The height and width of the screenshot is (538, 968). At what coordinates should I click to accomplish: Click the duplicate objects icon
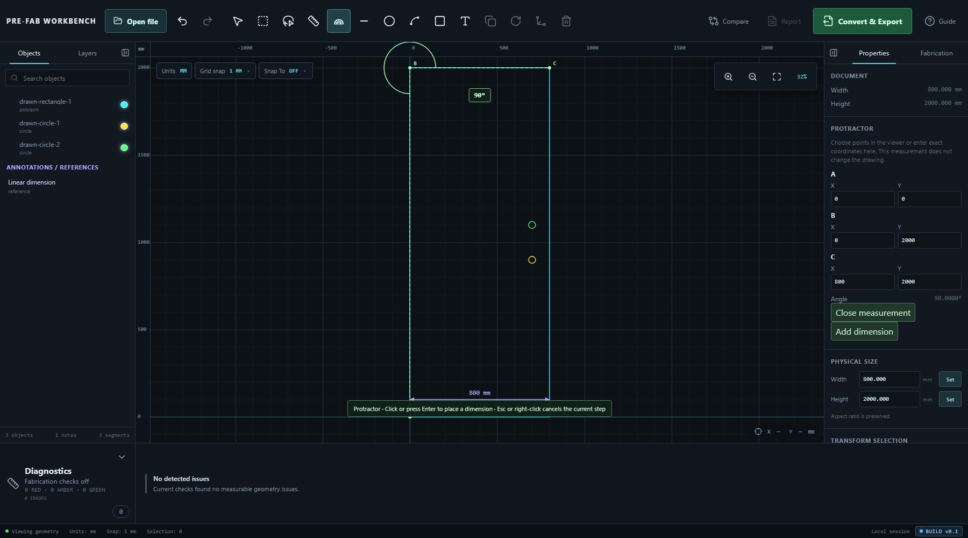tap(490, 21)
